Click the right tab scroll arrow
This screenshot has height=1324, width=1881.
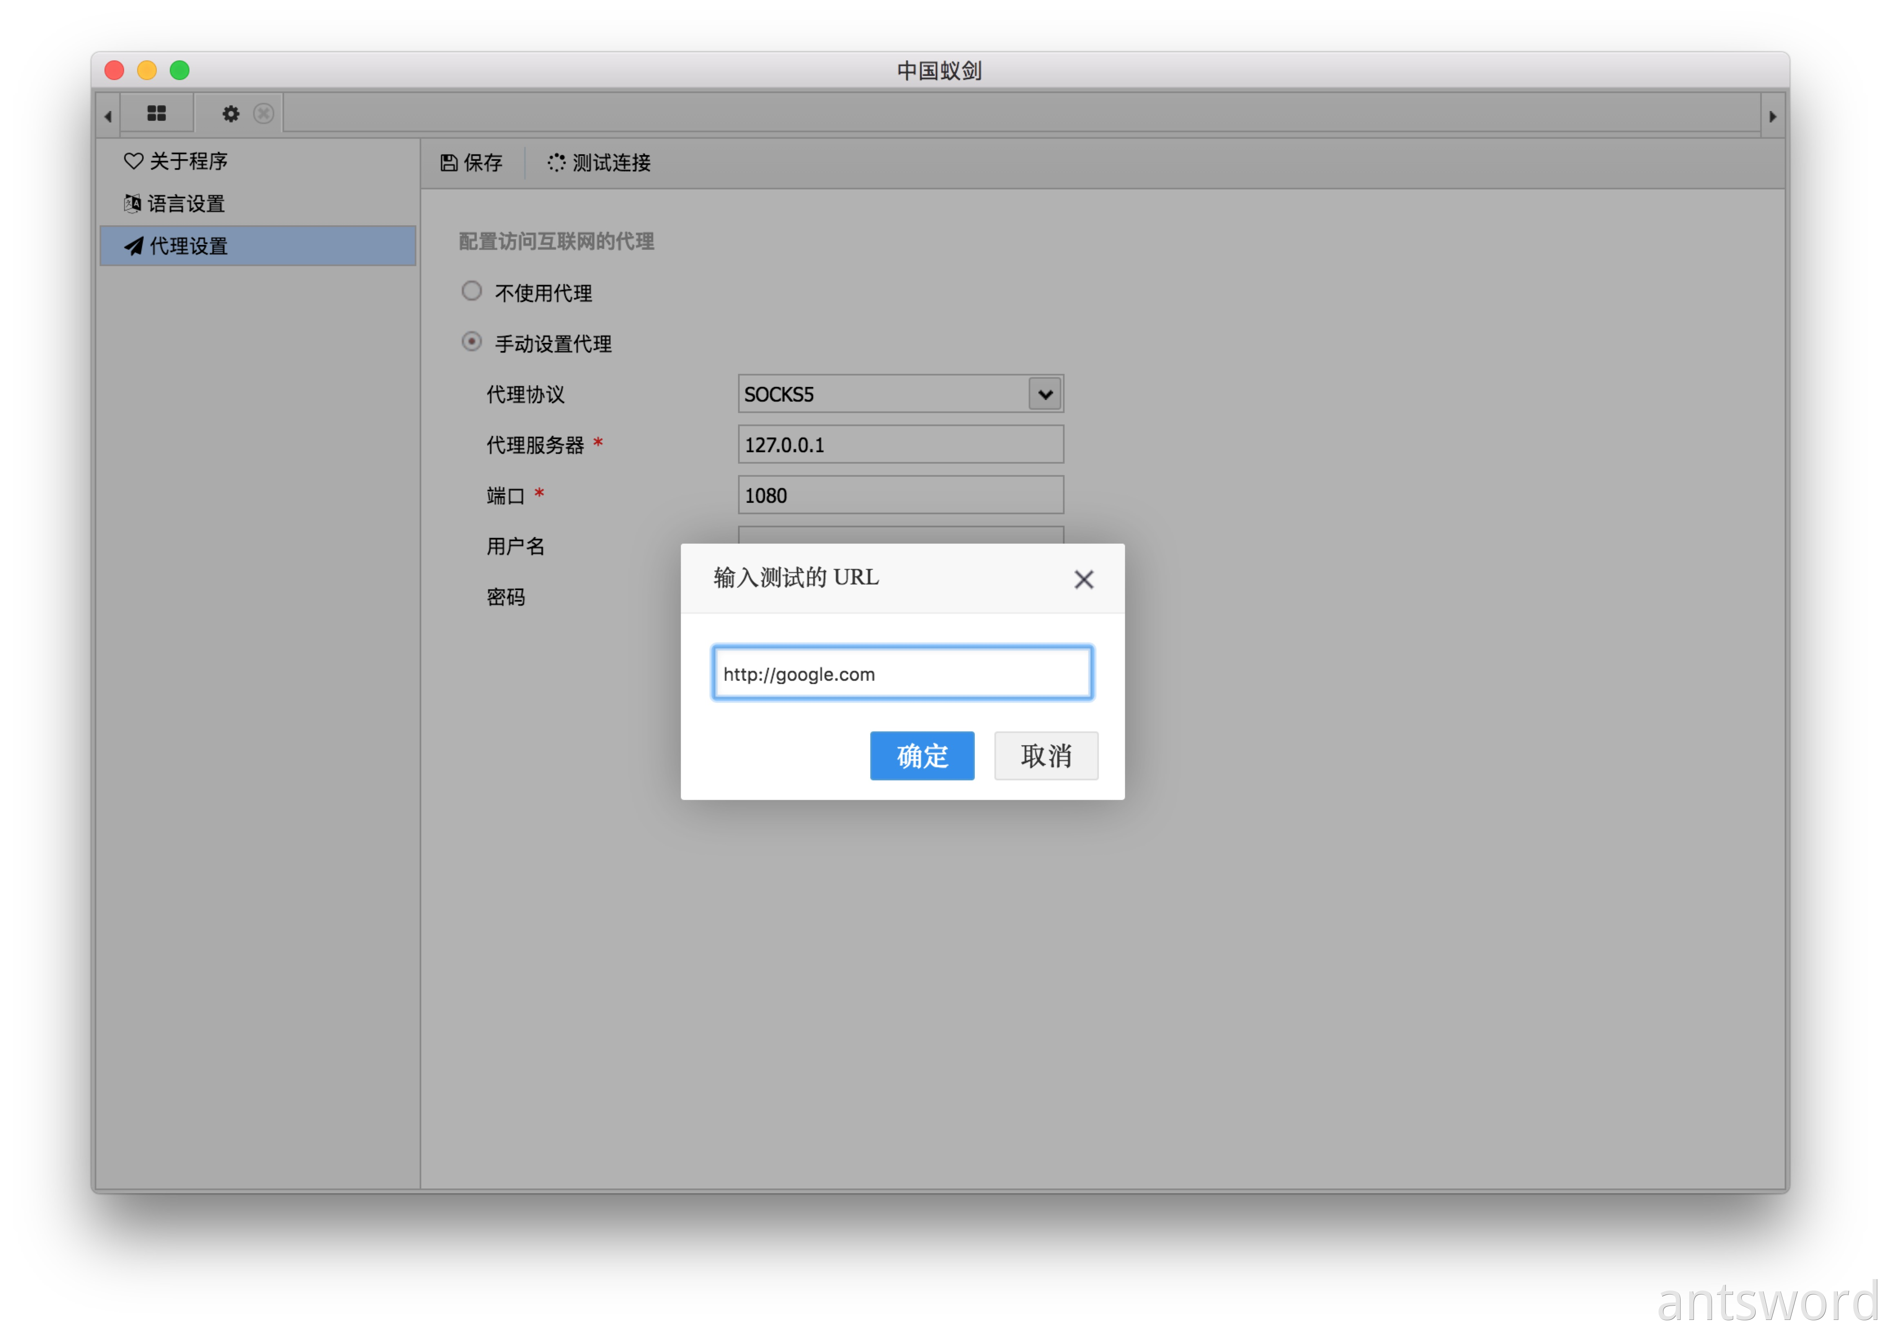pos(1772,116)
